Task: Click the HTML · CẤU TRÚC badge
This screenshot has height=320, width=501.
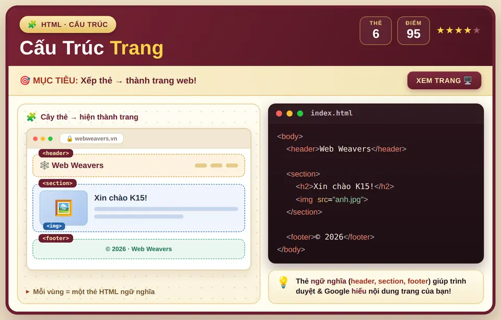Action: (x=68, y=24)
